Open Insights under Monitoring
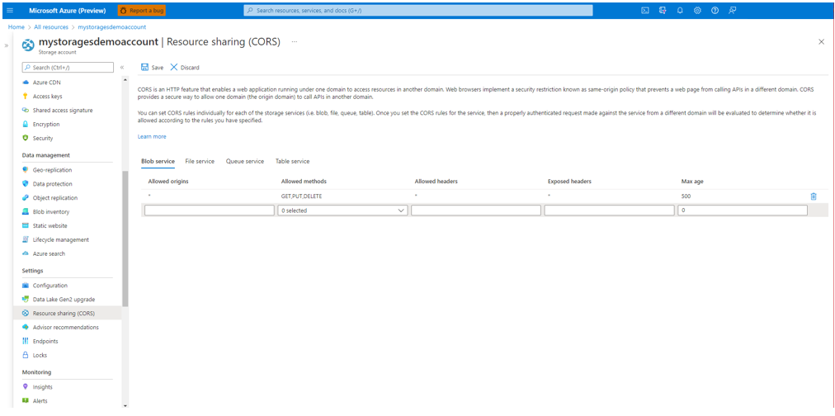Viewport: 835px width, 416px height. click(43, 387)
